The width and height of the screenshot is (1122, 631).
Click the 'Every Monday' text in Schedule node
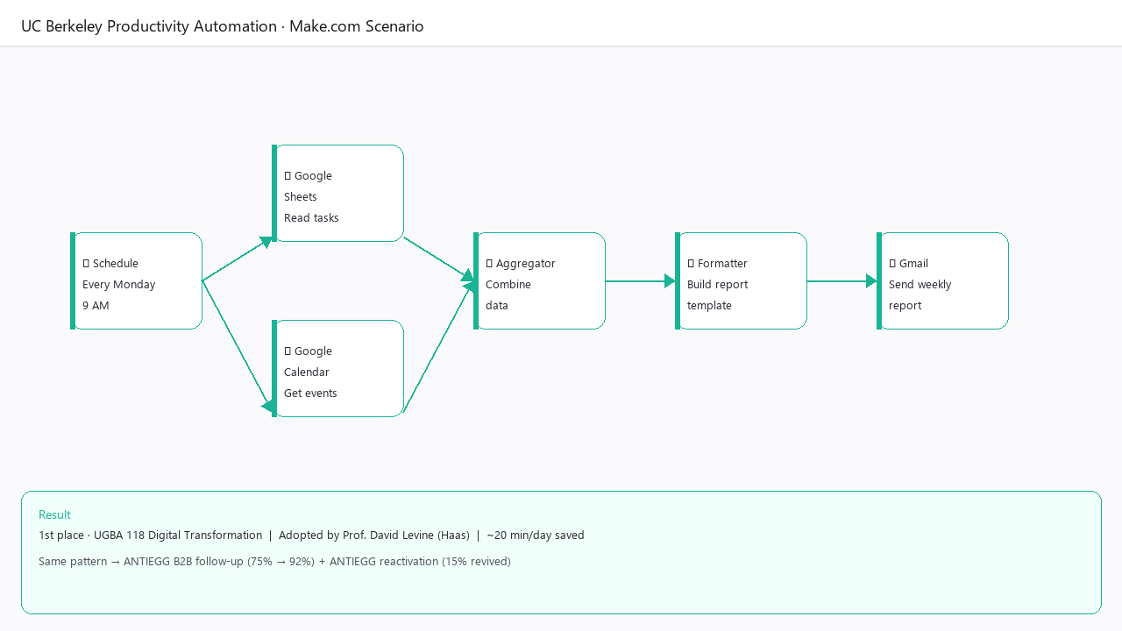119,285
